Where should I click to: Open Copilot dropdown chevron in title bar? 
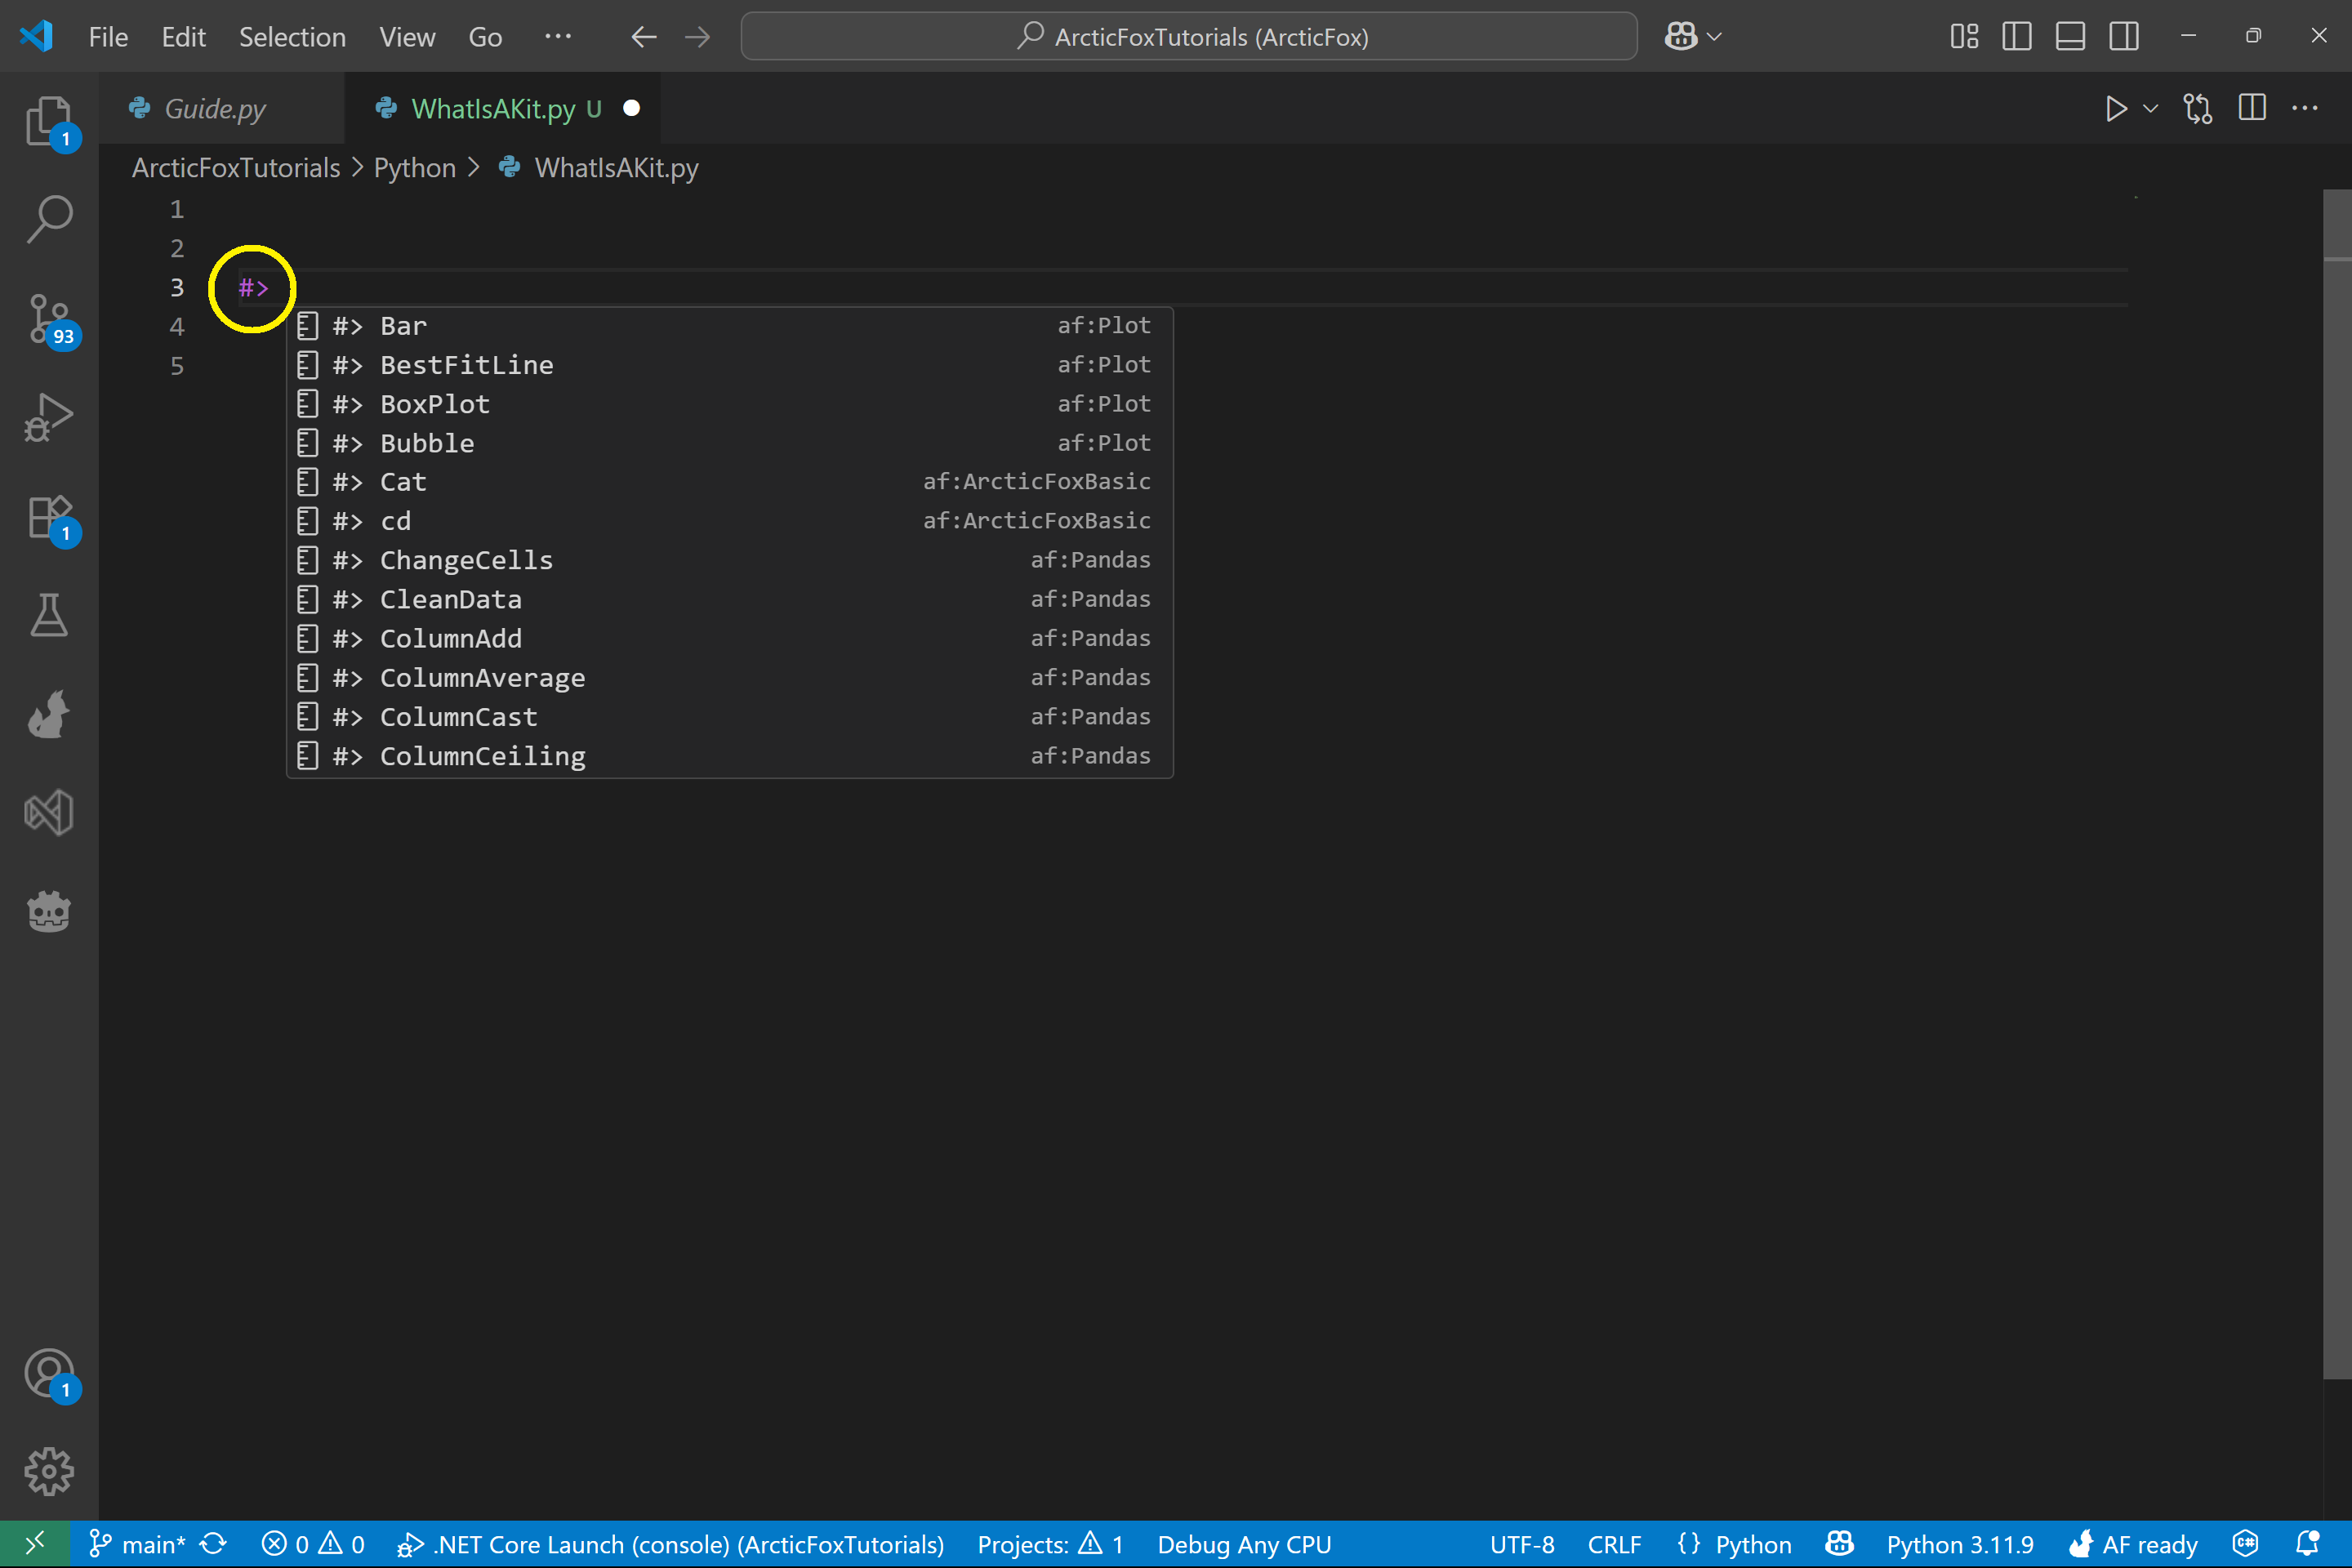pos(1714,37)
